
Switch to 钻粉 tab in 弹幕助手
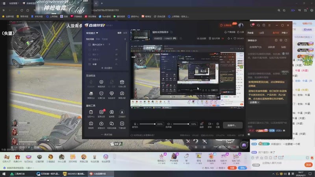(283, 47)
